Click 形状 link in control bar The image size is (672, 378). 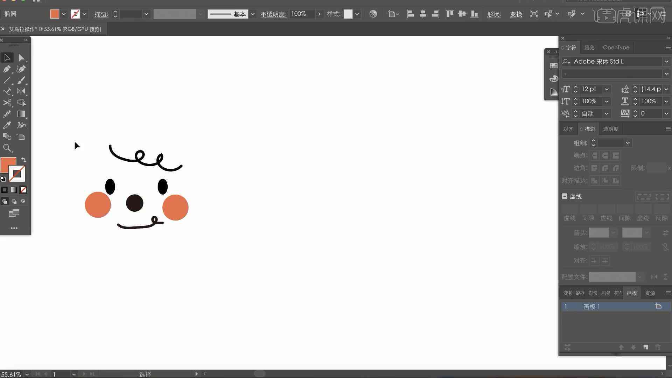pos(494,14)
